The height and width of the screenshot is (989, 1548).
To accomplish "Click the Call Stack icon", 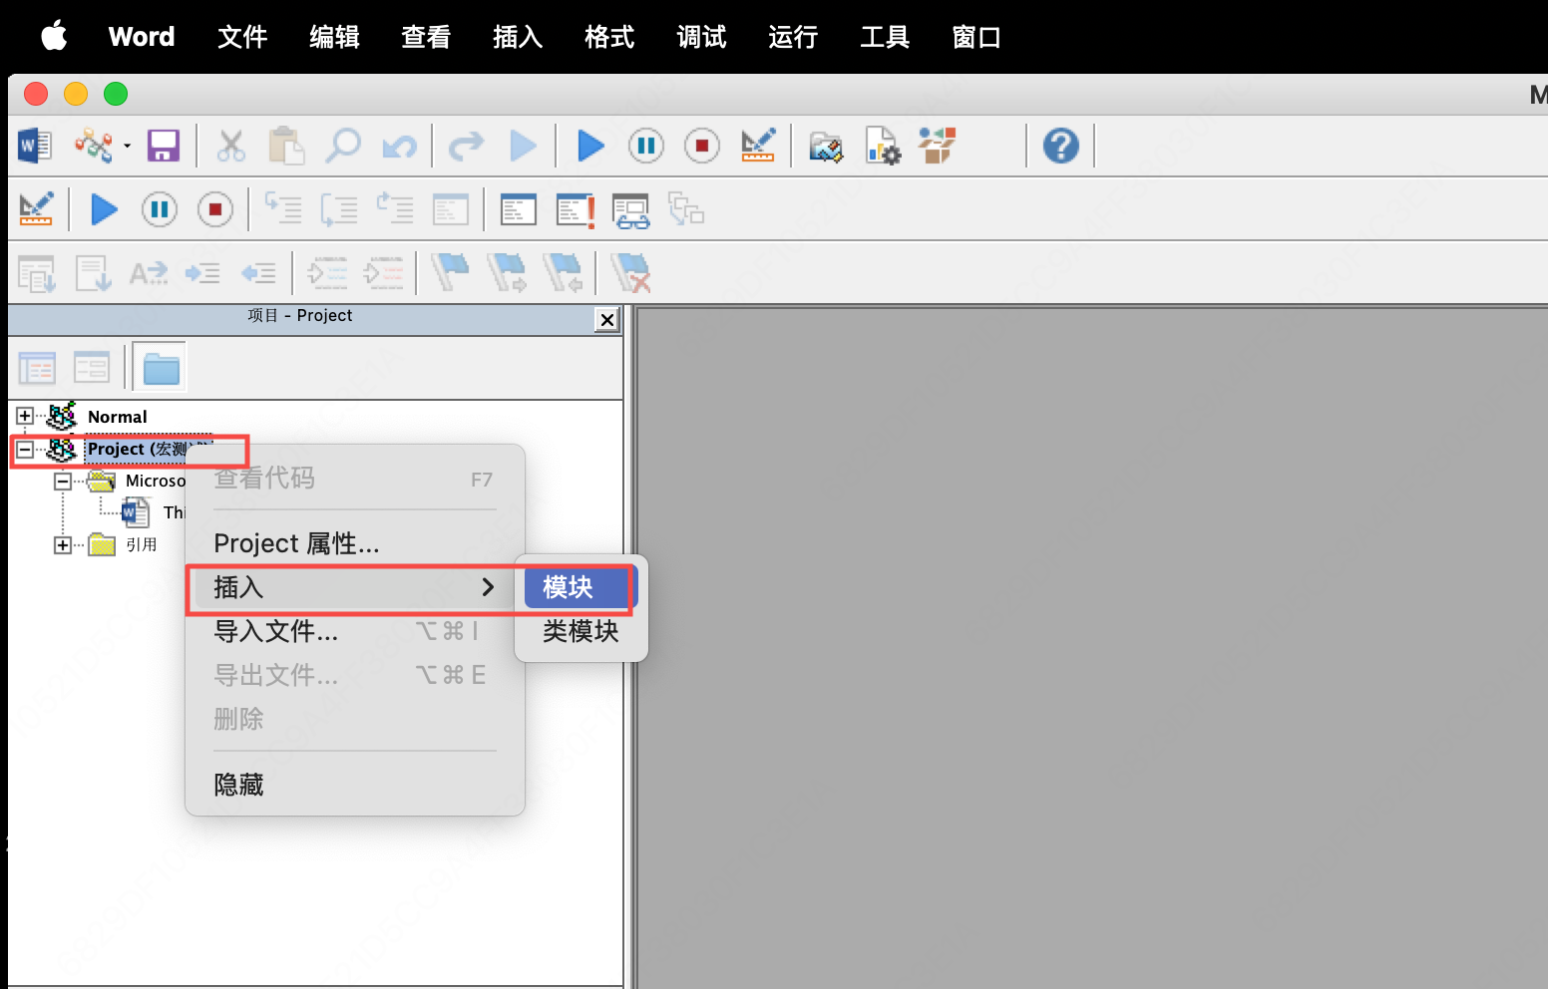I will tap(686, 209).
